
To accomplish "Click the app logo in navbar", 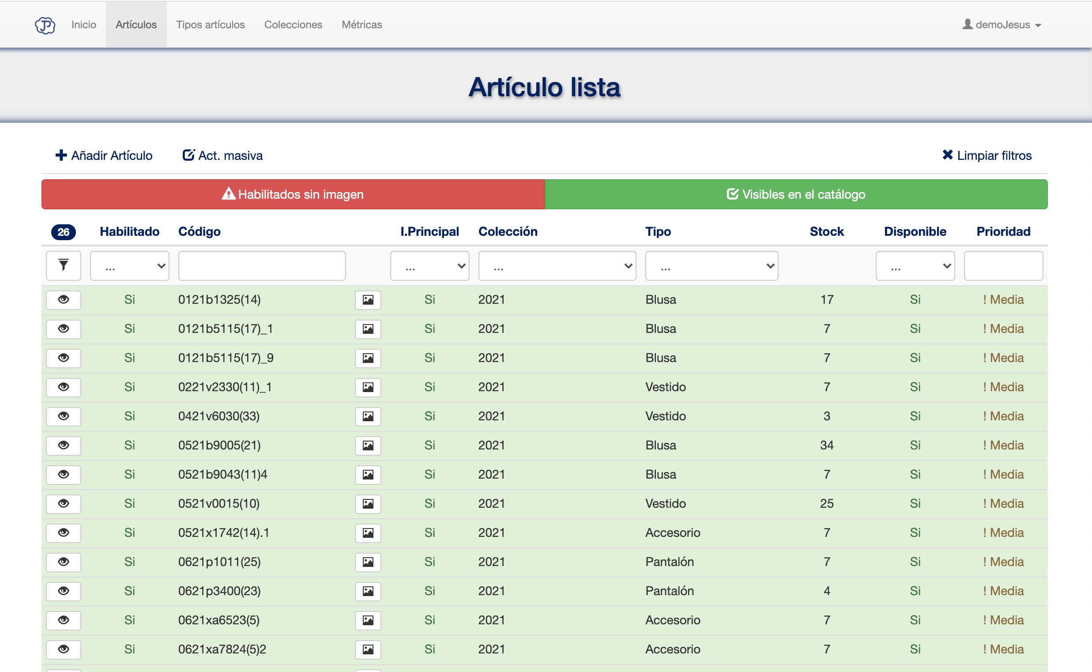I will click(45, 25).
